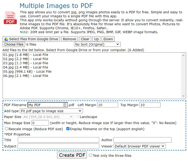Viewport: 188px width, 161px height.
Task: Click the Left Margin input field
Action: (x=108, y=105)
